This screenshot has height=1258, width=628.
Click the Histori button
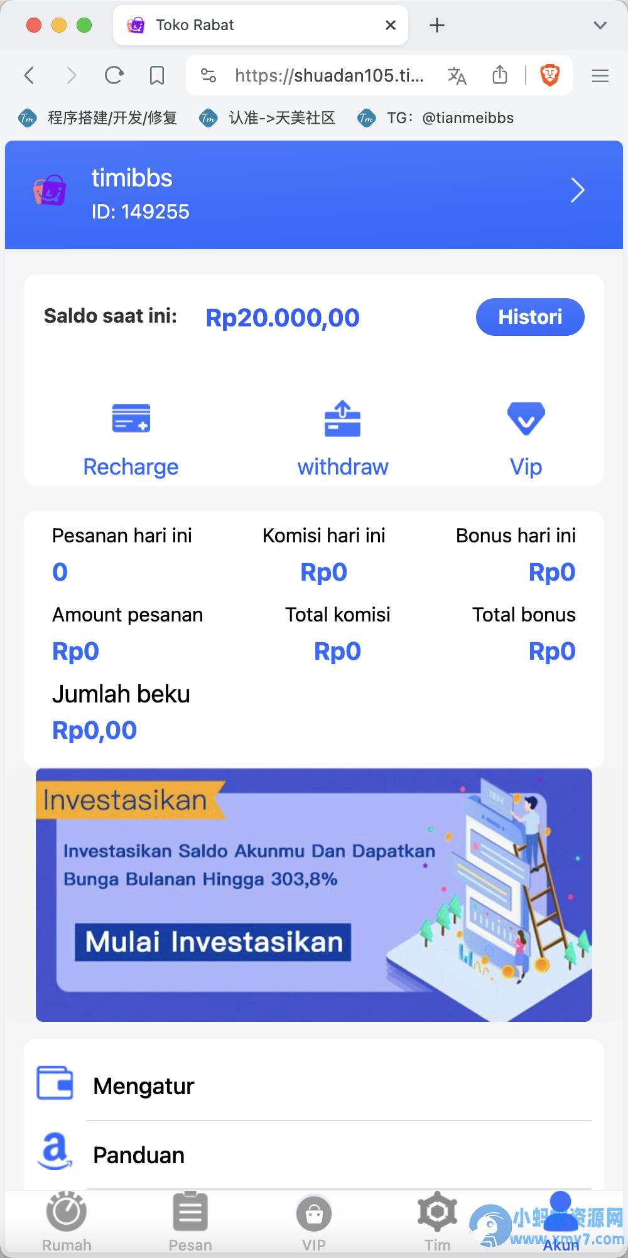[530, 317]
